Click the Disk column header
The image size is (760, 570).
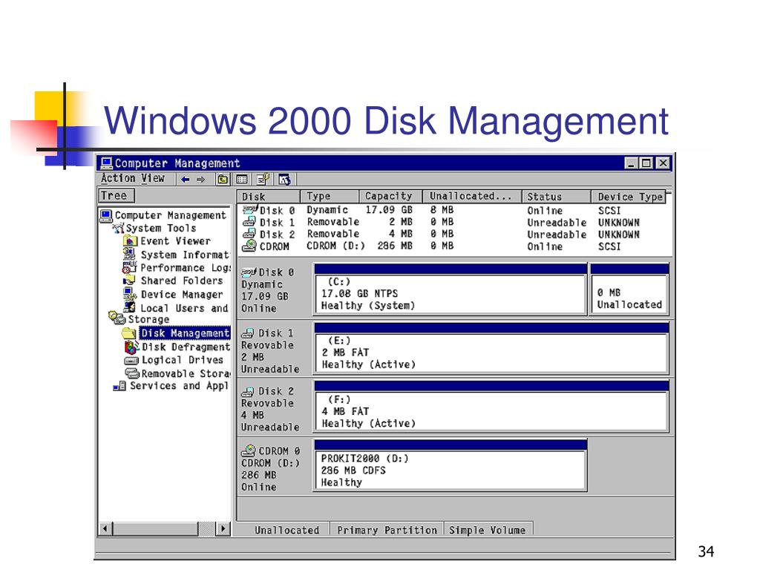[x=269, y=196]
